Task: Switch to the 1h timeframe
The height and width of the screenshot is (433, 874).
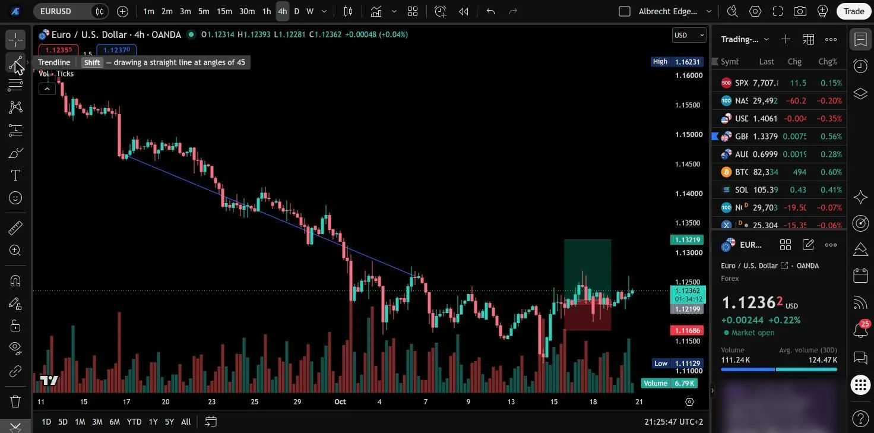Action: pyautogui.click(x=267, y=11)
